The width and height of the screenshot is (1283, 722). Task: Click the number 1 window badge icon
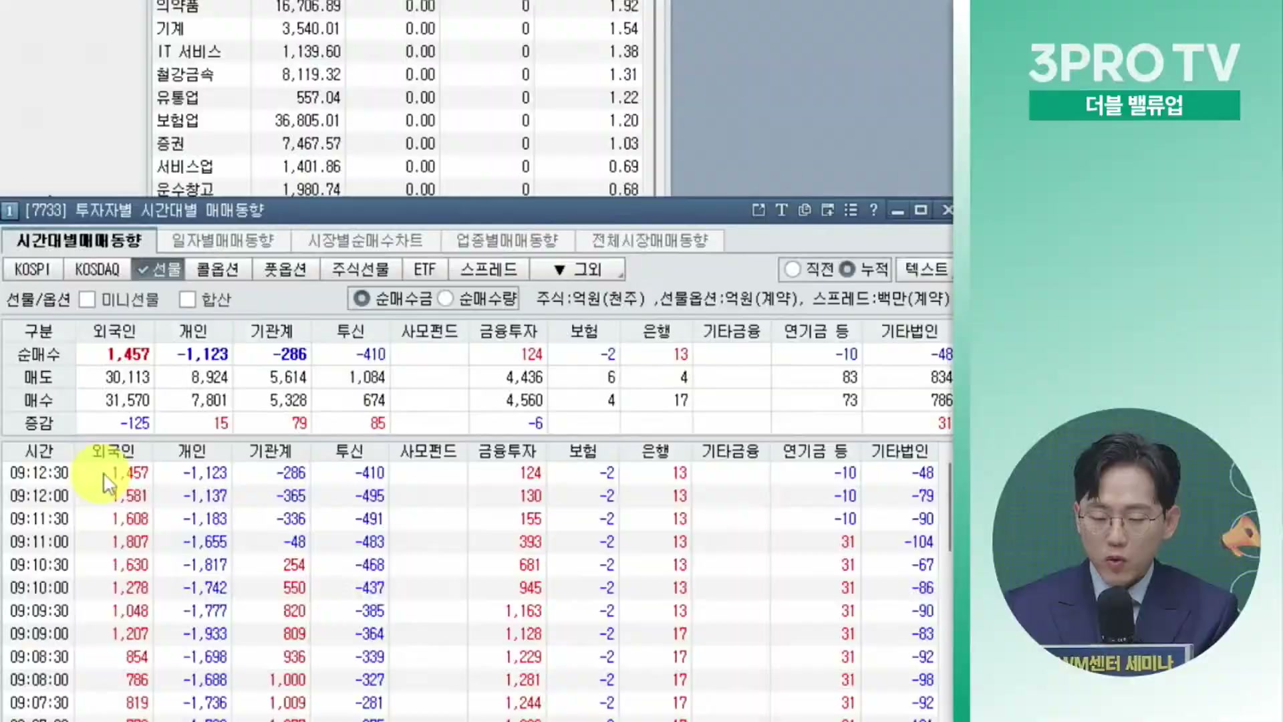tap(9, 211)
